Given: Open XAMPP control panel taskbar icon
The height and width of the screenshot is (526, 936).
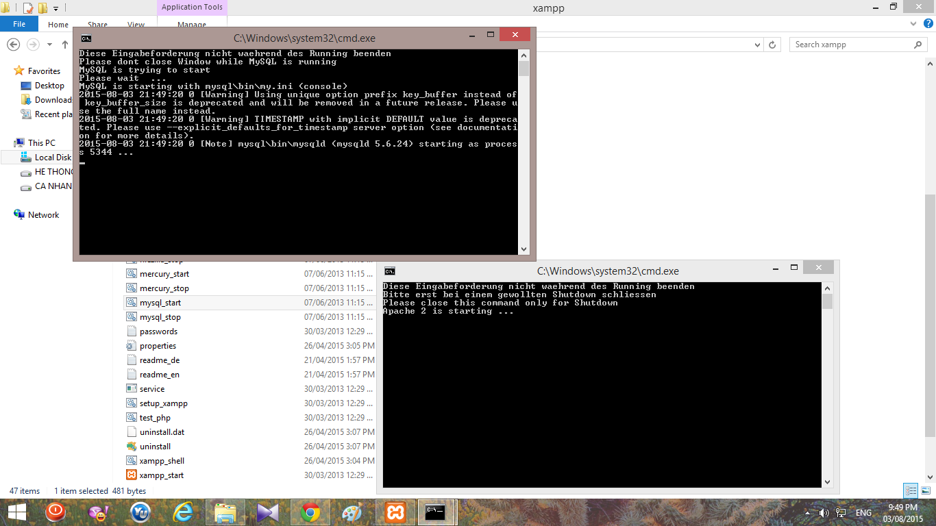Looking at the screenshot, I should pyautogui.click(x=395, y=512).
